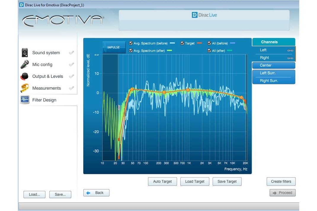Click the Load Target button
This screenshot has width=317, height=211.
tap(195, 181)
